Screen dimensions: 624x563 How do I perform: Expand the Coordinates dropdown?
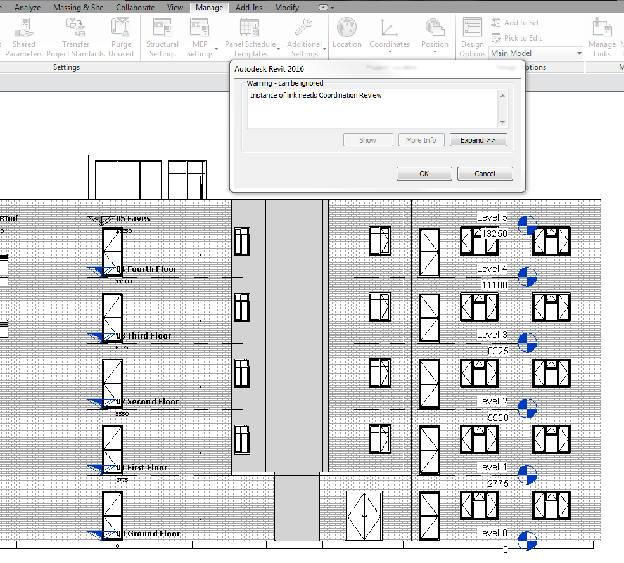click(390, 52)
